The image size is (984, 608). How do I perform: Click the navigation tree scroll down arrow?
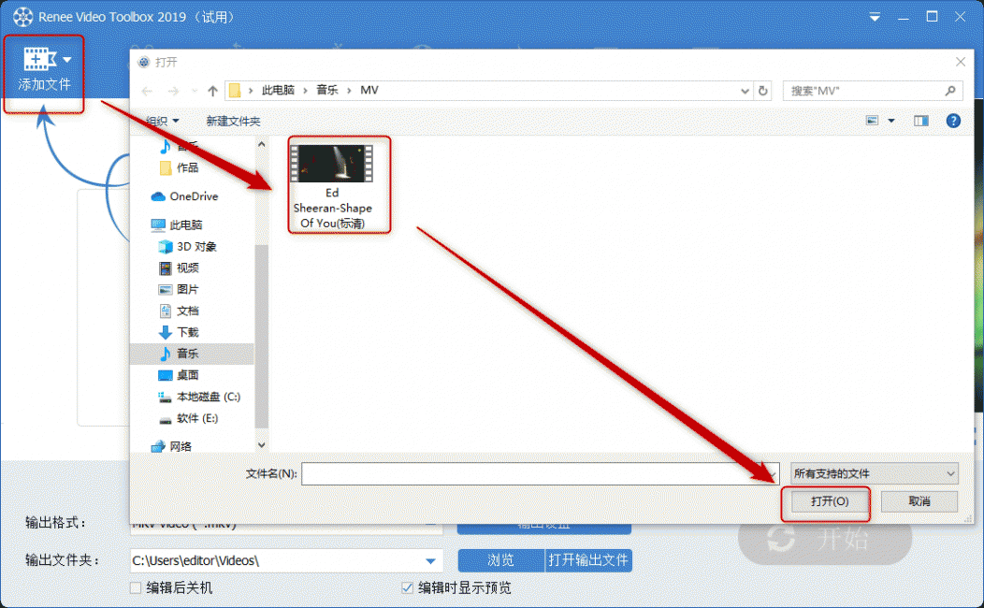(261, 445)
